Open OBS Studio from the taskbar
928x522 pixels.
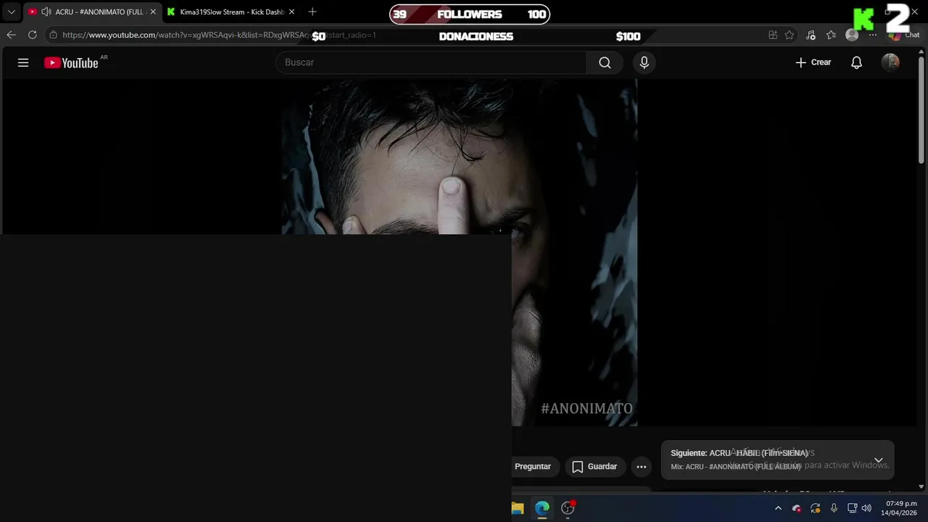tap(568, 508)
